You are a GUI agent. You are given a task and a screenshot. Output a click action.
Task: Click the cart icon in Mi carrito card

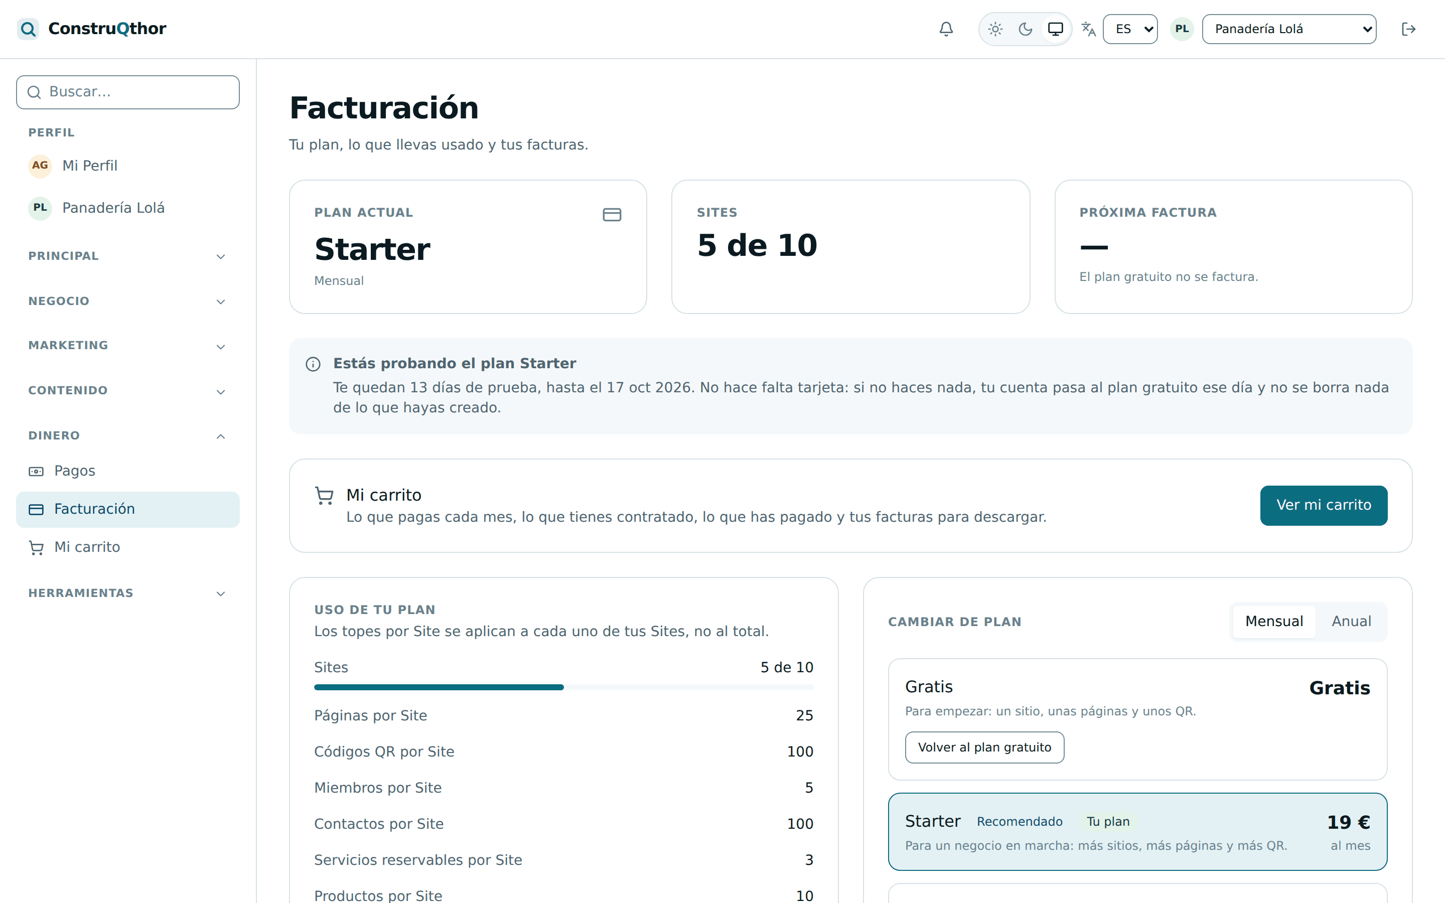[324, 496]
